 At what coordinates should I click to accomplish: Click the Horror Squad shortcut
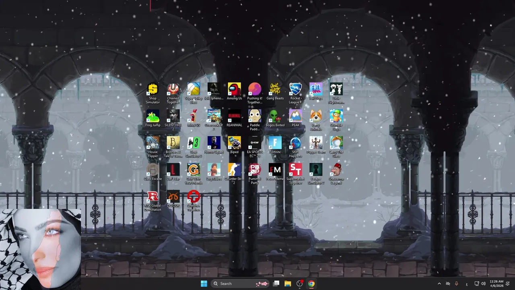[214, 145]
